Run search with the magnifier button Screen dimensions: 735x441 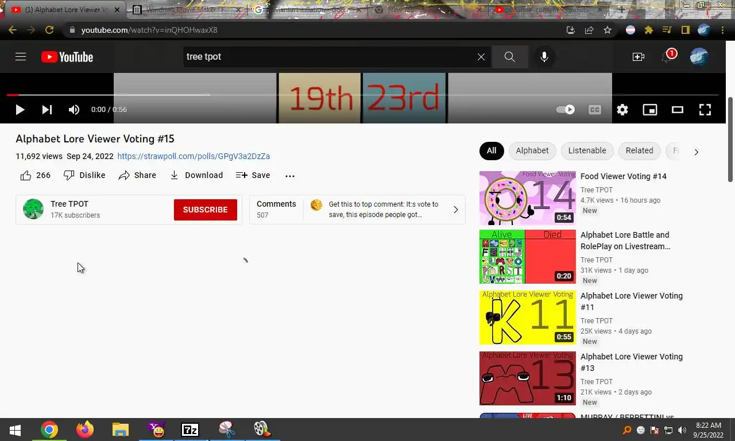coord(509,57)
